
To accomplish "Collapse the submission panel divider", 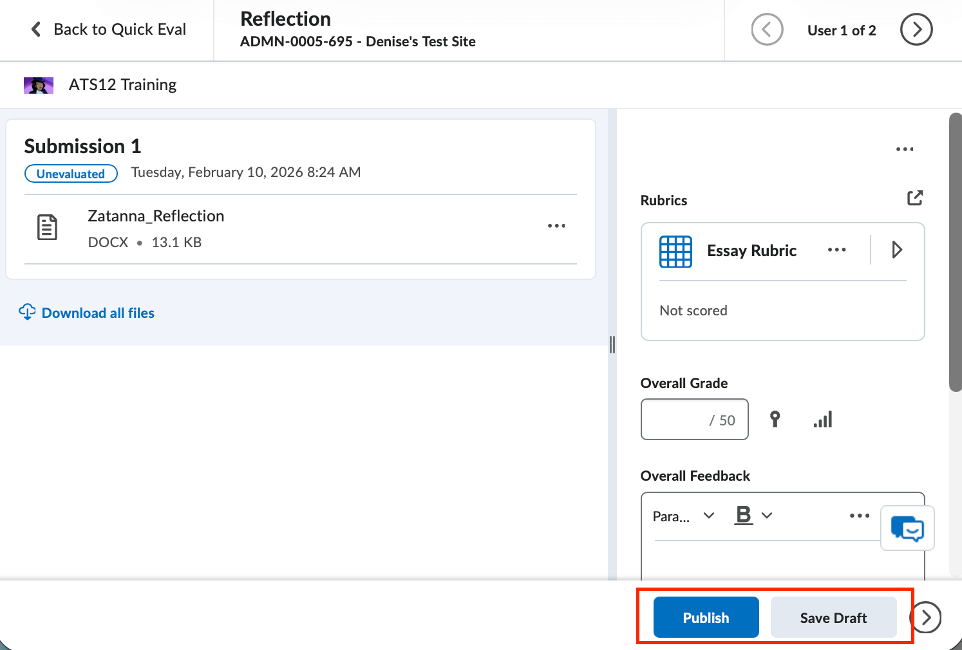I will point(612,344).
